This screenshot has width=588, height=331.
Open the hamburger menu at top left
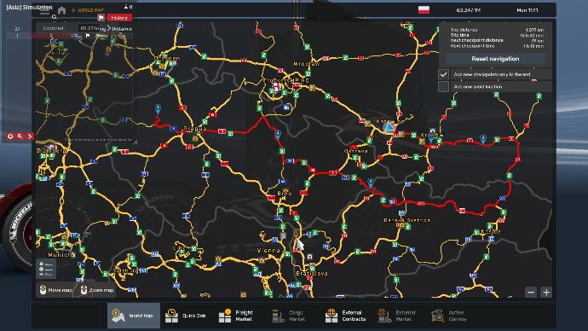tap(44, 11)
